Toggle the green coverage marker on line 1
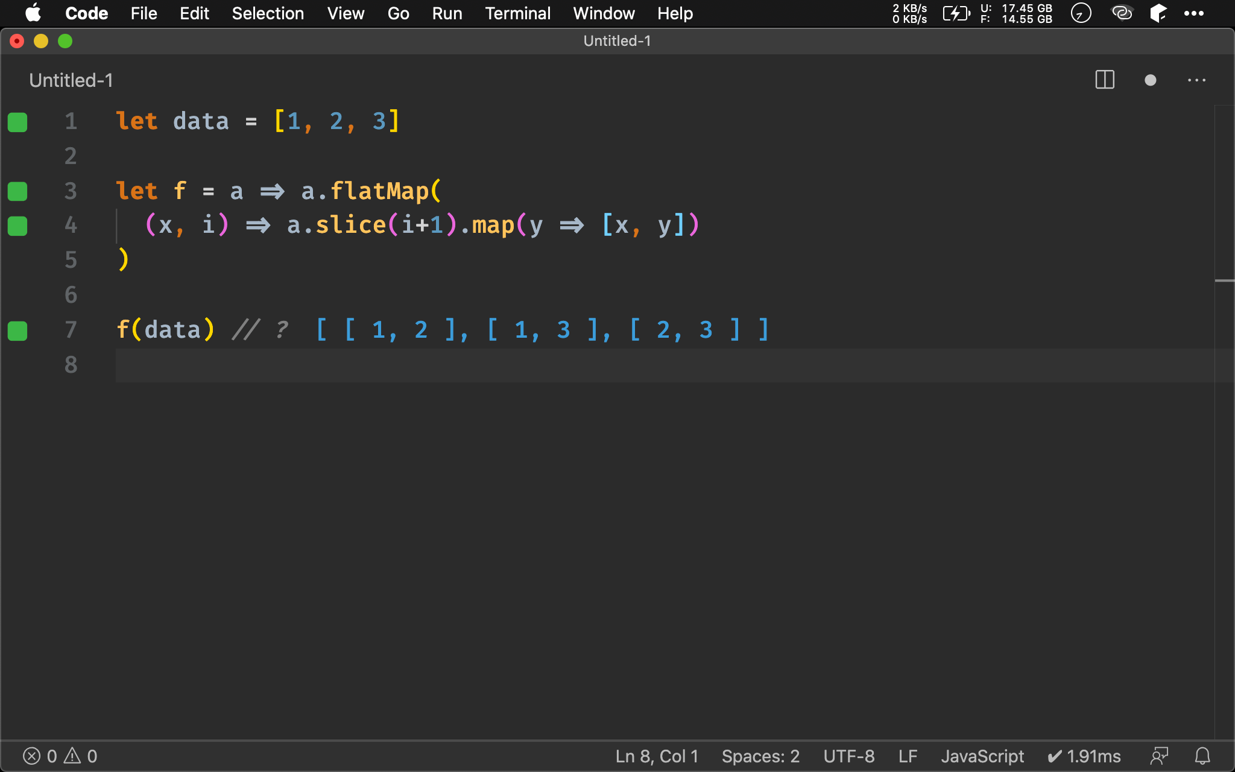Image resolution: width=1235 pixels, height=772 pixels. click(x=17, y=122)
